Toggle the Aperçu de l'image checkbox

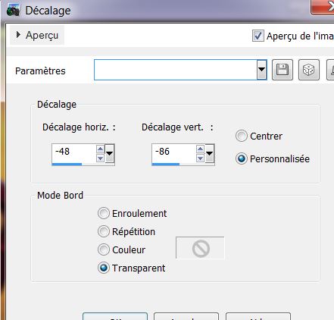258,36
